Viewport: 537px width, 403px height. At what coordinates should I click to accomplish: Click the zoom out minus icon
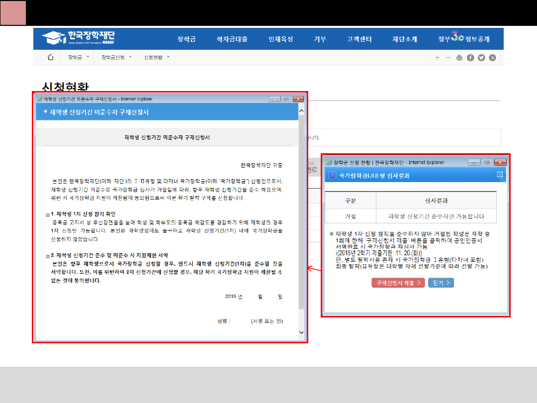pos(448,58)
